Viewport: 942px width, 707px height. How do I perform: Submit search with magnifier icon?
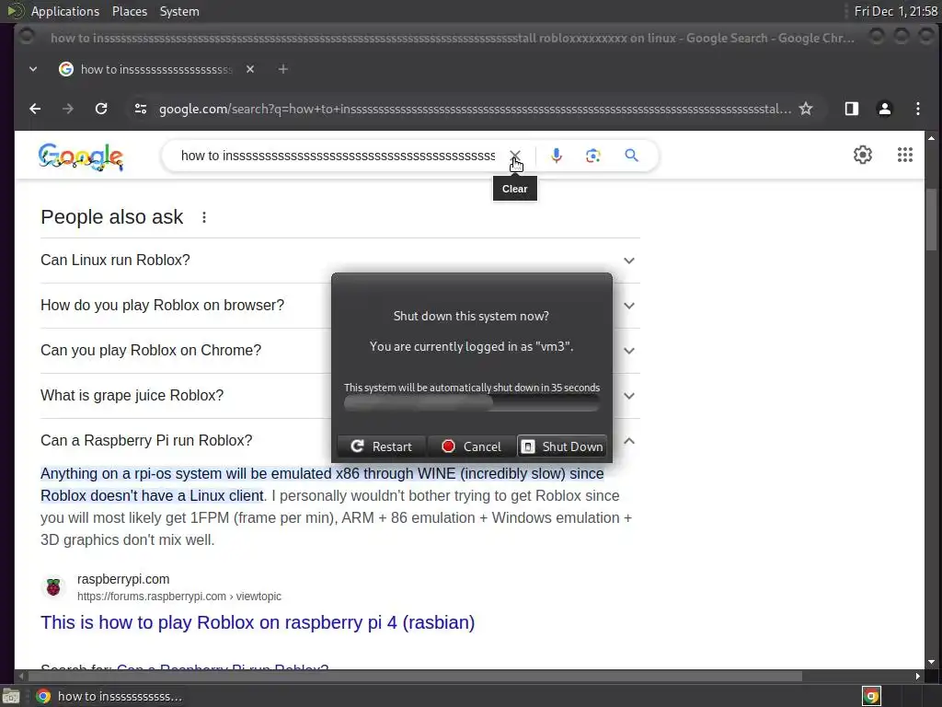(x=631, y=156)
